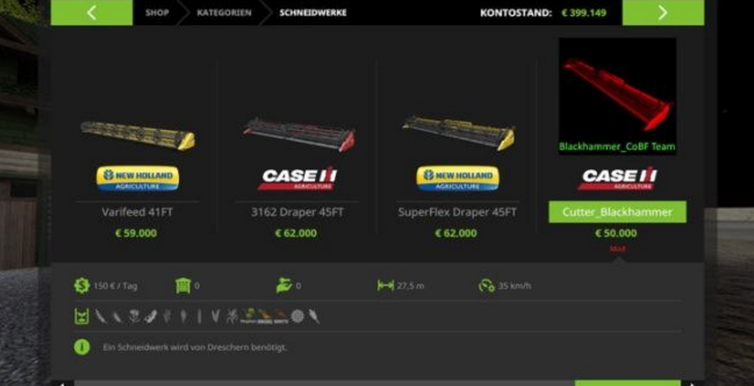Viewport: 754px width, 386px height.
Task: Select the SCHNEIDWERKE breadcrumb
Action: [x=313, y=12]
